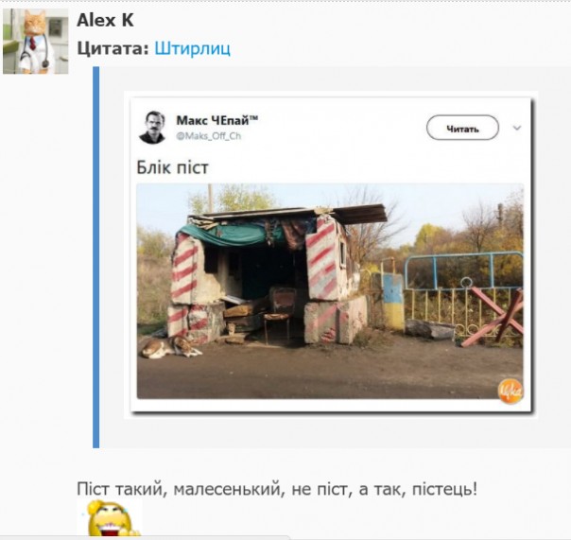Click the laughing crying emoji

click(x=110, y=519)
